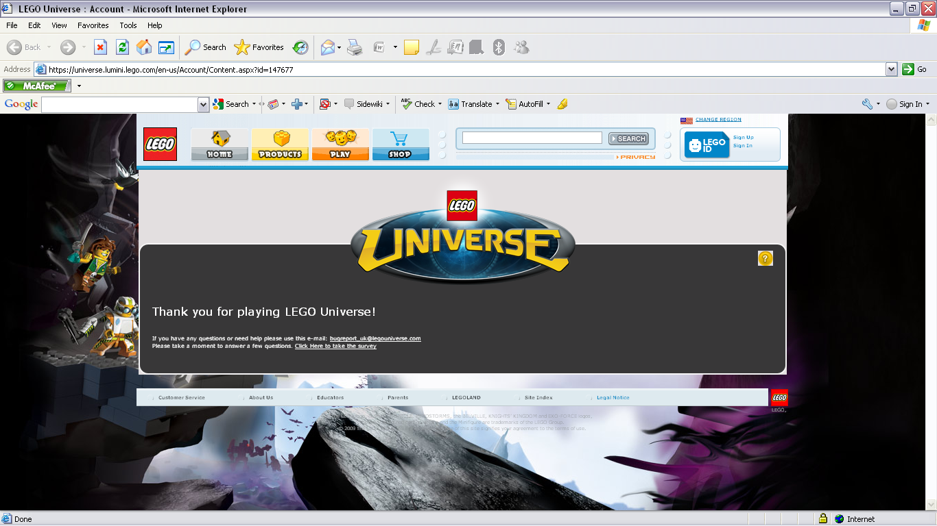Open the Favorites menu

93,25
